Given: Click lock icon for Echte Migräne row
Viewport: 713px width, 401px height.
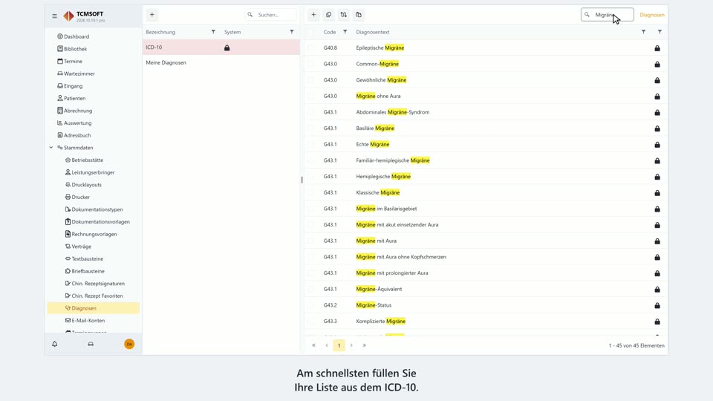Looking at the screenshot, I should click(657, 145).
